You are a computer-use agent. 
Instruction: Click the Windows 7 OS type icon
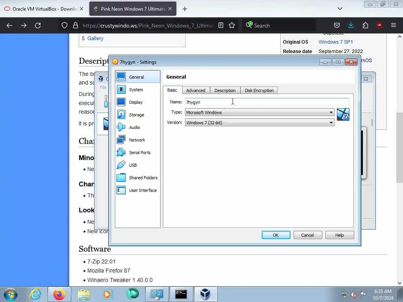click(343, 114)
